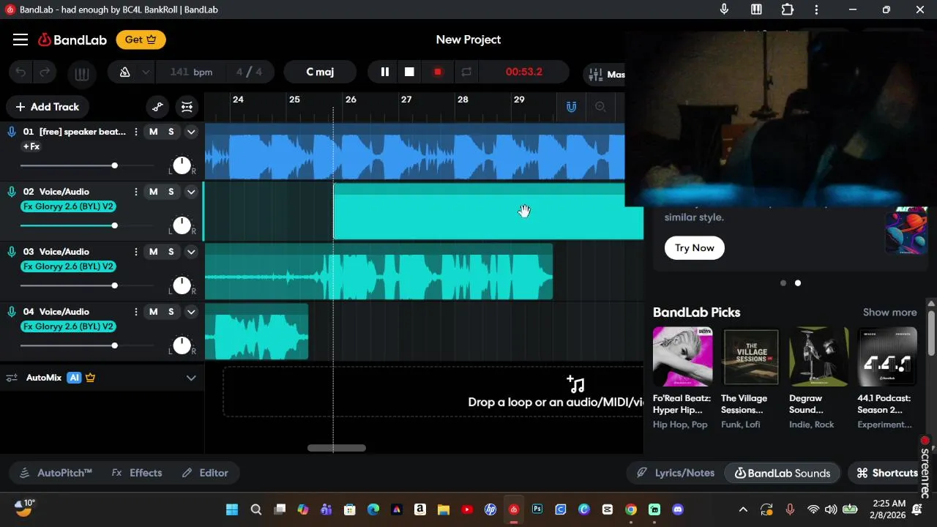
Task: Expand the AutoMix panel chevron
Action: click(191, 378)
